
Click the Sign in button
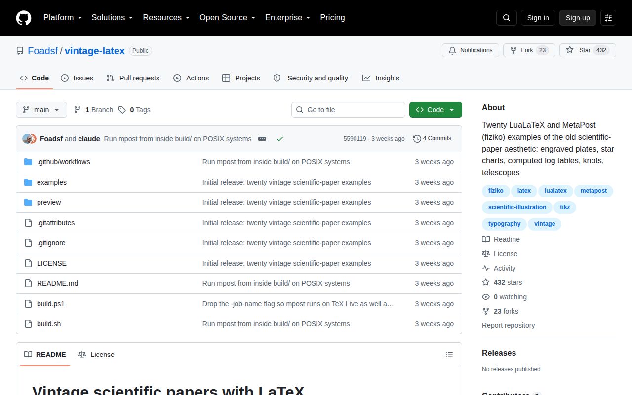pos(538,18)
